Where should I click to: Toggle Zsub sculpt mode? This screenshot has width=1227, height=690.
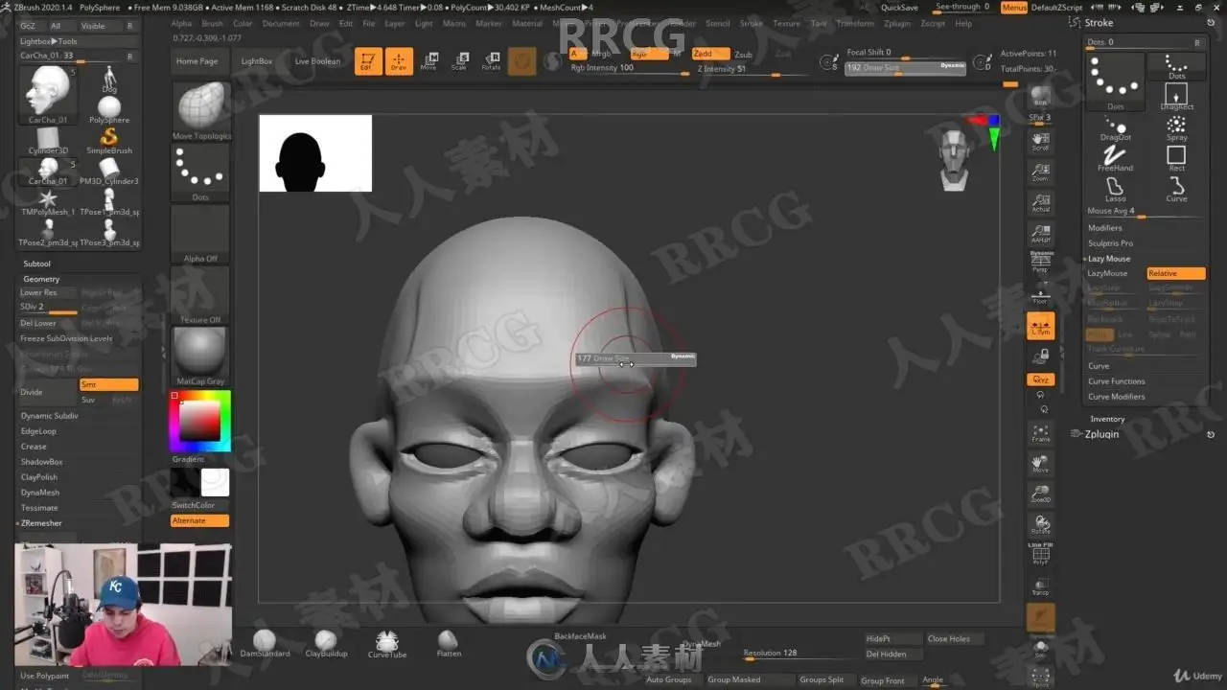point(743,55)
